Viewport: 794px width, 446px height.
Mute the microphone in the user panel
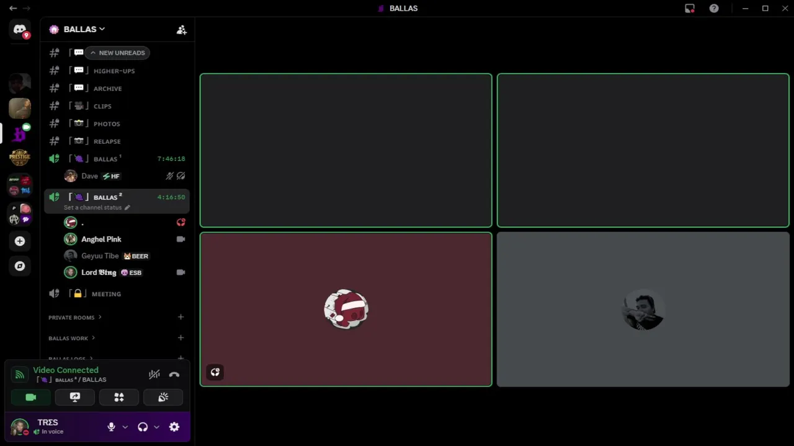tap(111, 427)
